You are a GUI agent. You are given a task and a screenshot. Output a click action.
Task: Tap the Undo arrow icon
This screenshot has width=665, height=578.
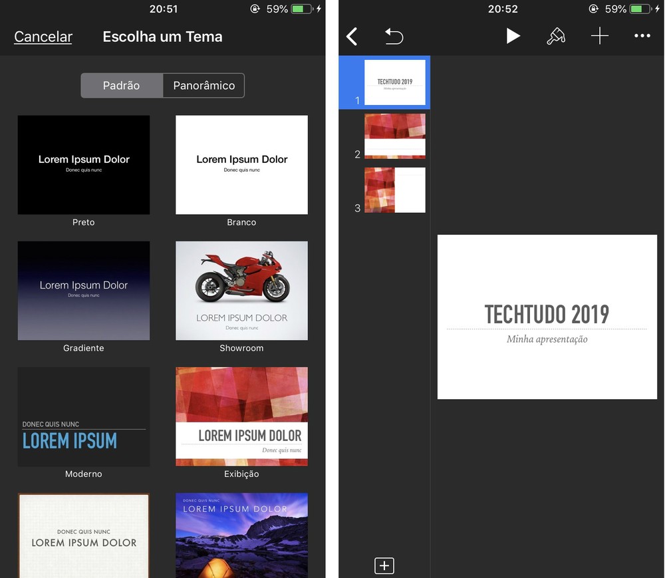pyautogui.click(x=394, y=37)
